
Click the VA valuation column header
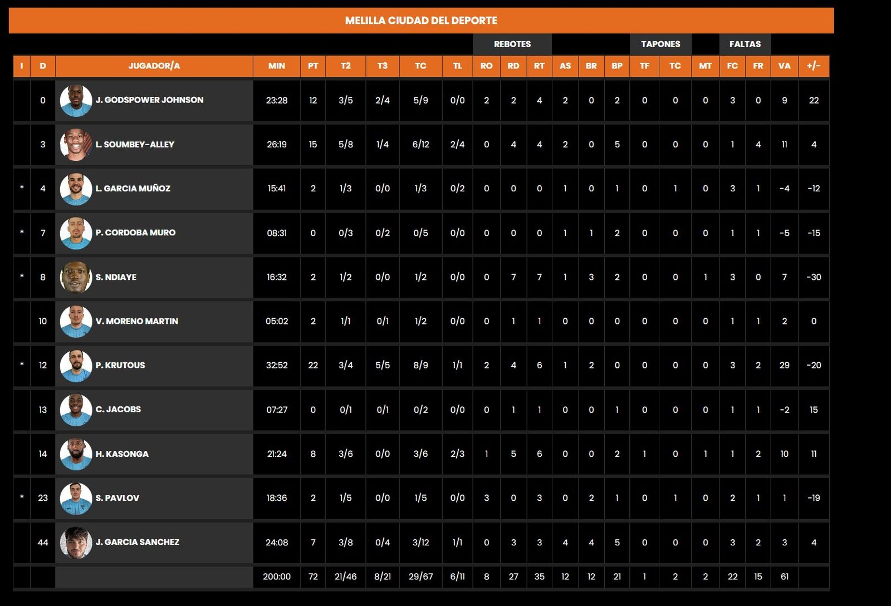pyautogui.click(x=784, y=66)
